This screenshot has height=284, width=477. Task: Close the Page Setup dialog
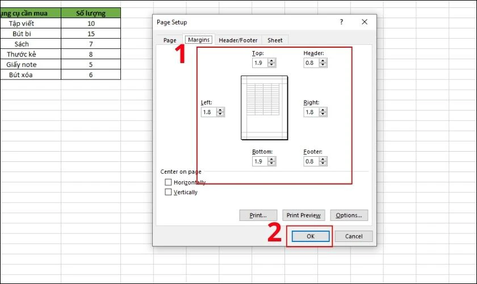365,22
